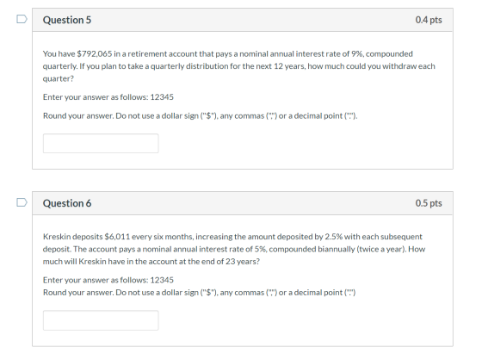Click the 0.4 pts label
The width and height of the screenshot is (482, 353).
(x=429, y=20)
